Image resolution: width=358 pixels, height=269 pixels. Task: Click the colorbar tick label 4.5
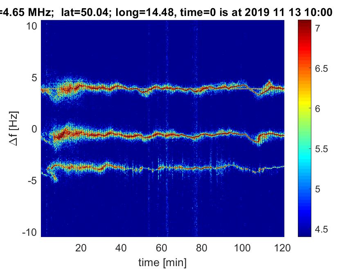point(321,229)
